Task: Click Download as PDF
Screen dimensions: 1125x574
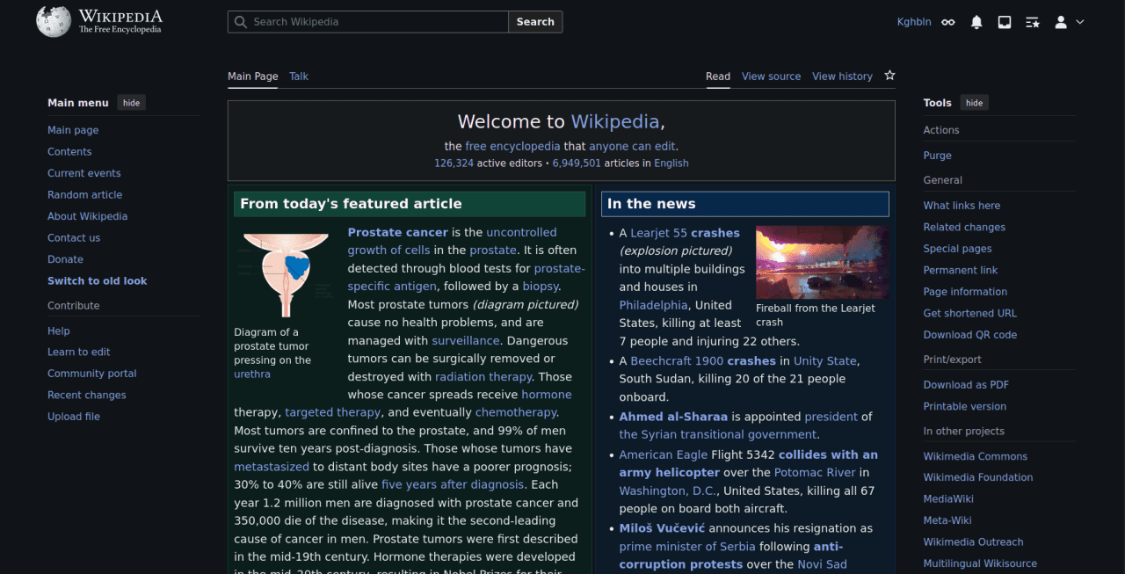Action: (966, 385)
